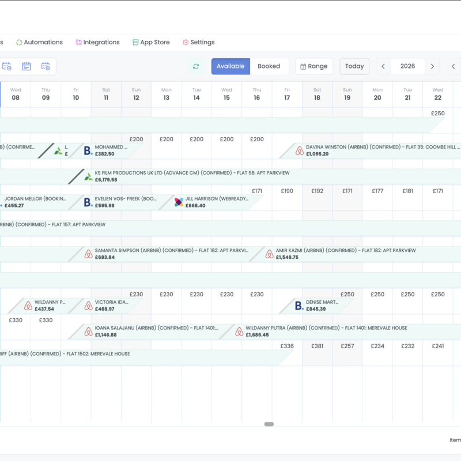Open the Davina Winston Airbnb booking
Image resolution: width=461 pixels, height=461 pixels.
point(370,150)
